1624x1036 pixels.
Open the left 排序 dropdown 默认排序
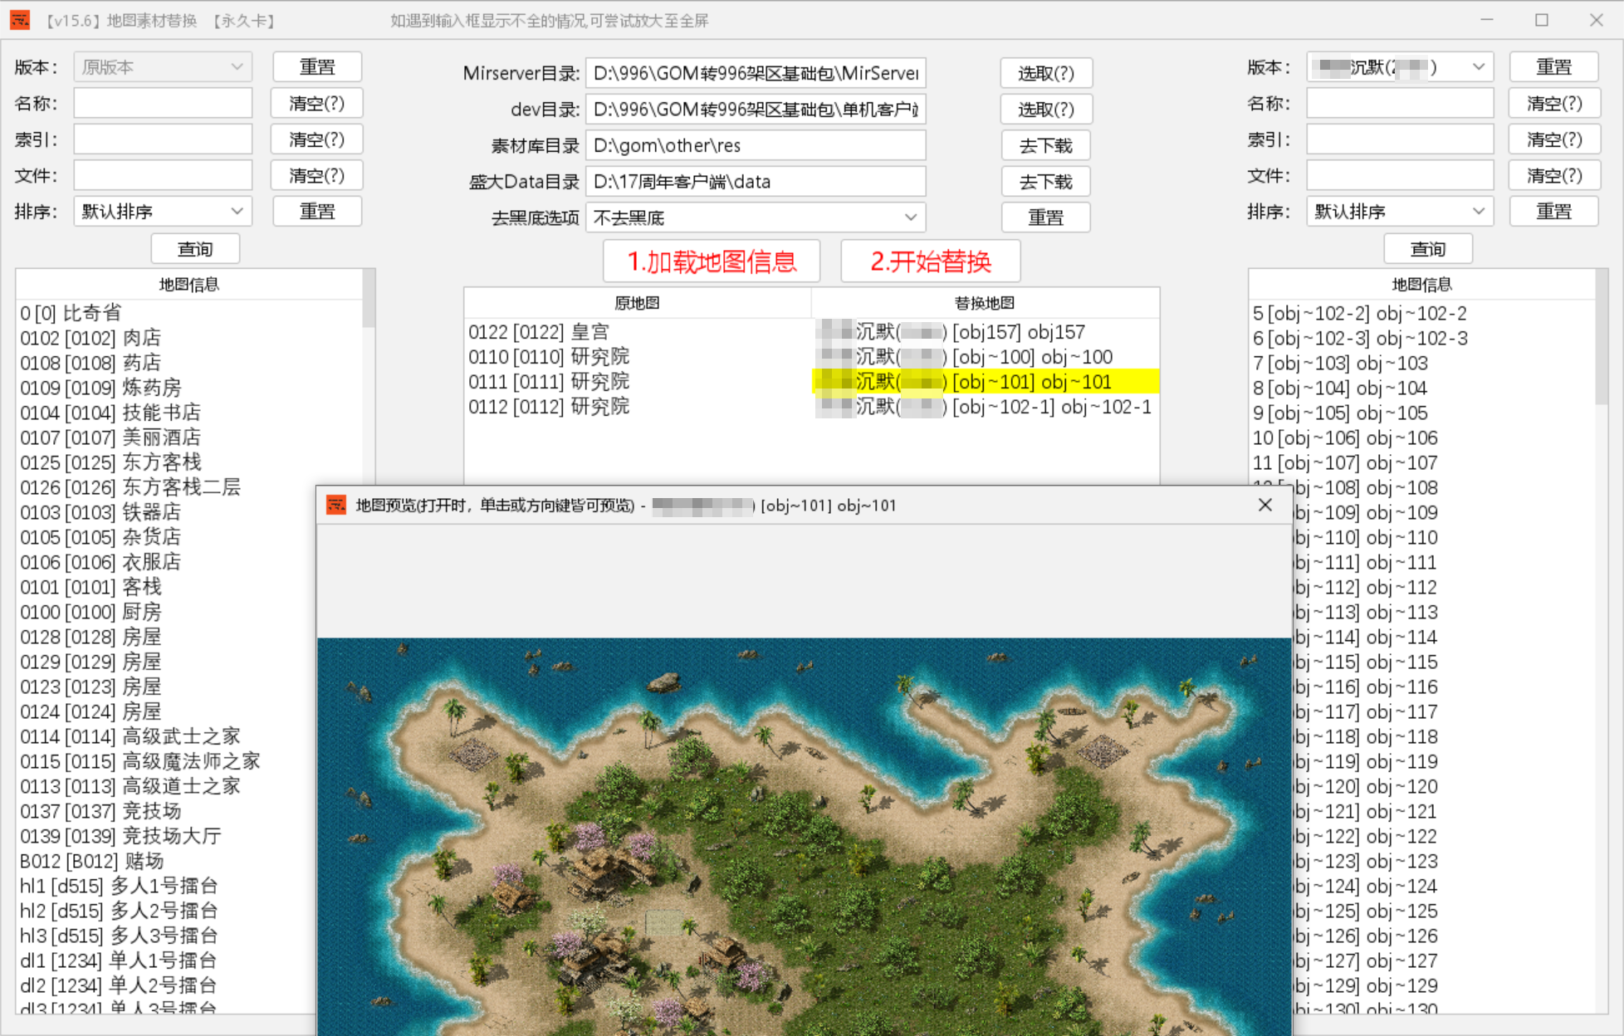[x=163, y=212]
